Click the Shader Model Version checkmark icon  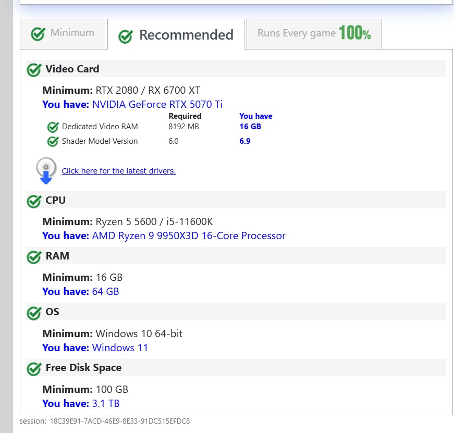click(53, 141)
